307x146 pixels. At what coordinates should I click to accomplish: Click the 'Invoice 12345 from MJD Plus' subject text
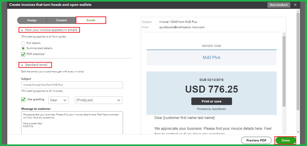pos(178,22)
